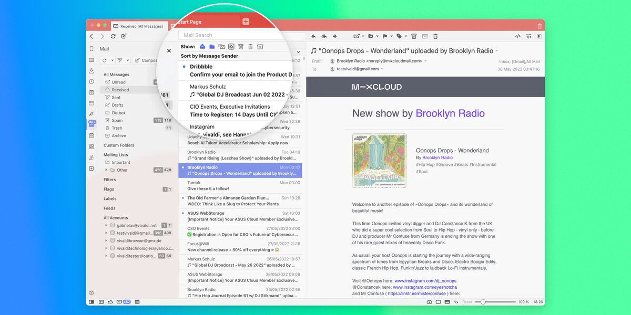Click the page tiling icon in status bar
The height and width of the screenshot is (315, 631).
[439, 302]
